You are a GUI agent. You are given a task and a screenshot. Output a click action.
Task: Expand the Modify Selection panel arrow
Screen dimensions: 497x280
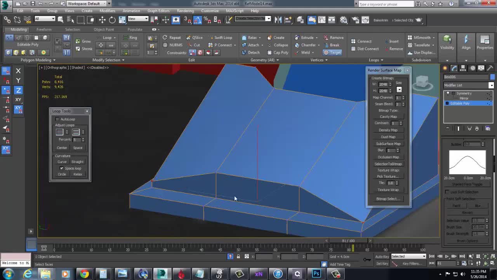pos(123,60)
